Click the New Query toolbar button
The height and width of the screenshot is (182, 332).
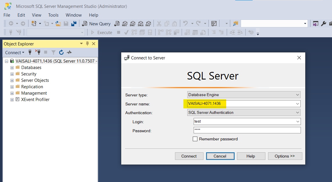point(96,24)
